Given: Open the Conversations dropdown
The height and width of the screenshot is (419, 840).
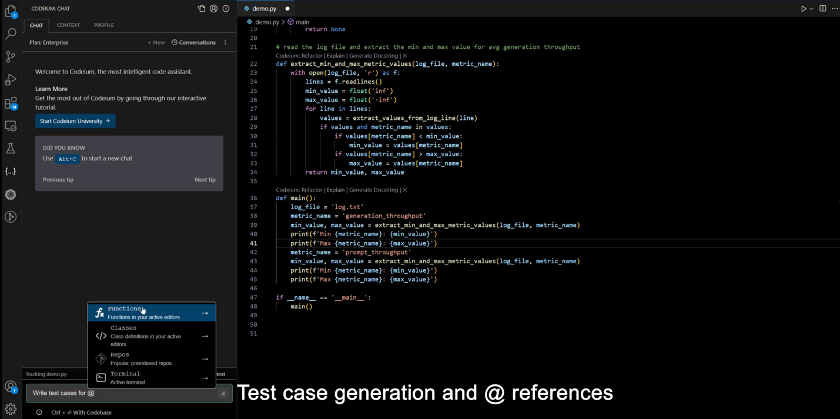Looking at the screenshot, I should tap(193, 42).
